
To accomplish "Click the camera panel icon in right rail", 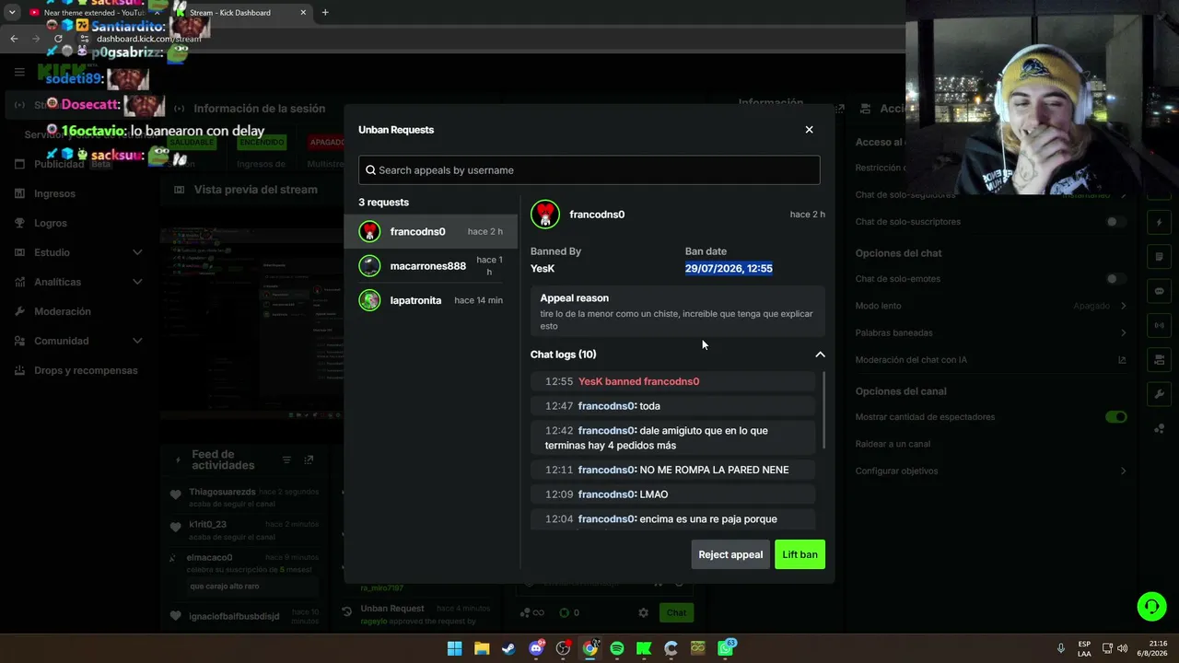I will [x=1160, y=360].
